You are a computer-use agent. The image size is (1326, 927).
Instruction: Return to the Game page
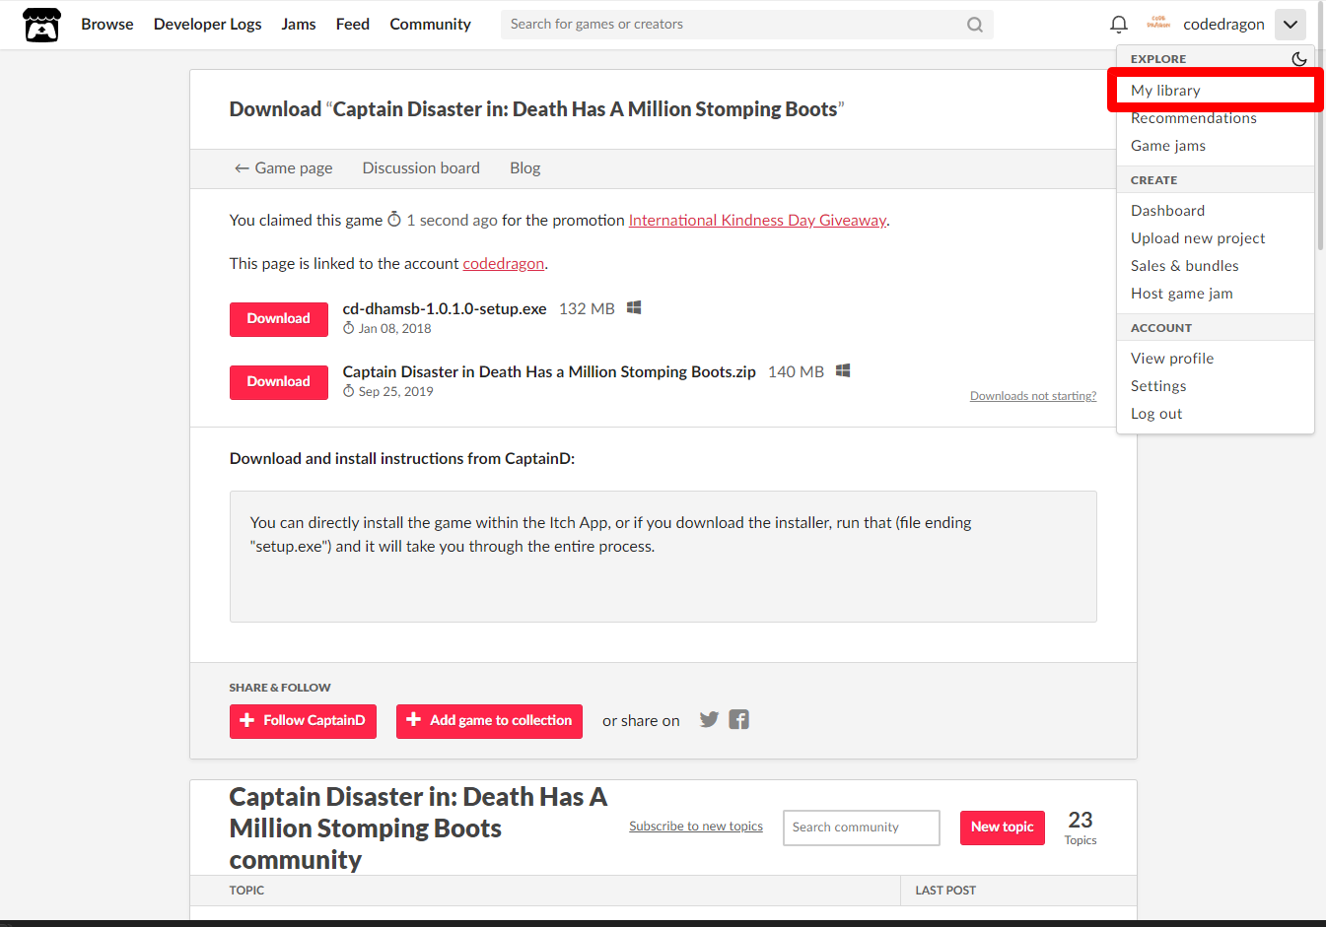pos(283,168)
